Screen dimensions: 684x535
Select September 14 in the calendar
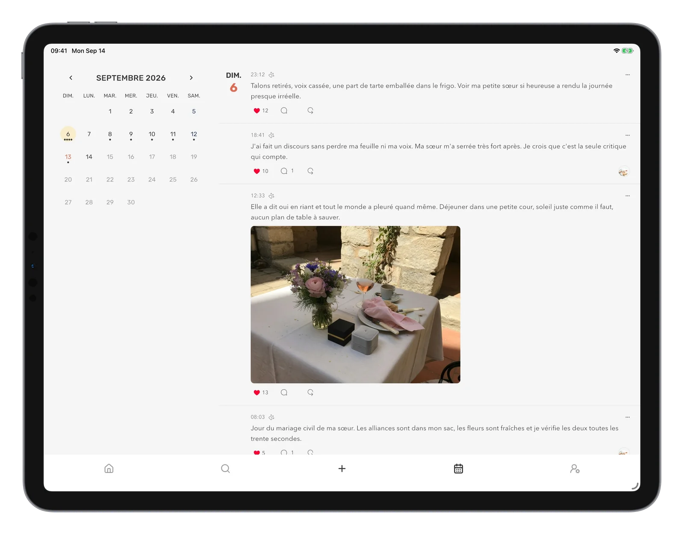[89, 157]
